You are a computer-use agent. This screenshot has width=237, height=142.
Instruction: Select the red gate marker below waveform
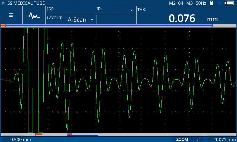point(39,134)
